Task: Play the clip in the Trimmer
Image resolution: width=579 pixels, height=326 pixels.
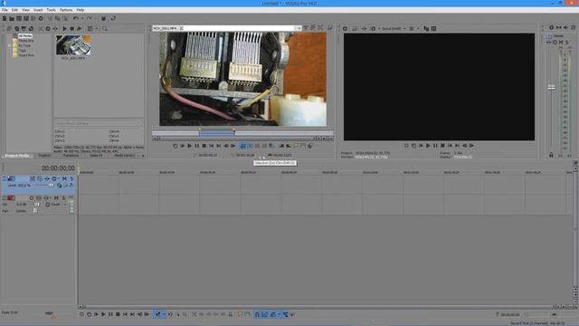Action: (x=190, y=146)
